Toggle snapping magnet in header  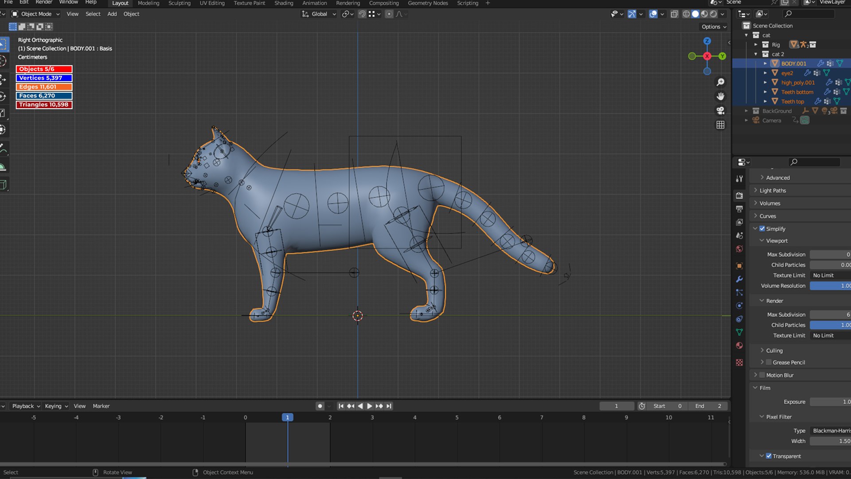point(362,14)
